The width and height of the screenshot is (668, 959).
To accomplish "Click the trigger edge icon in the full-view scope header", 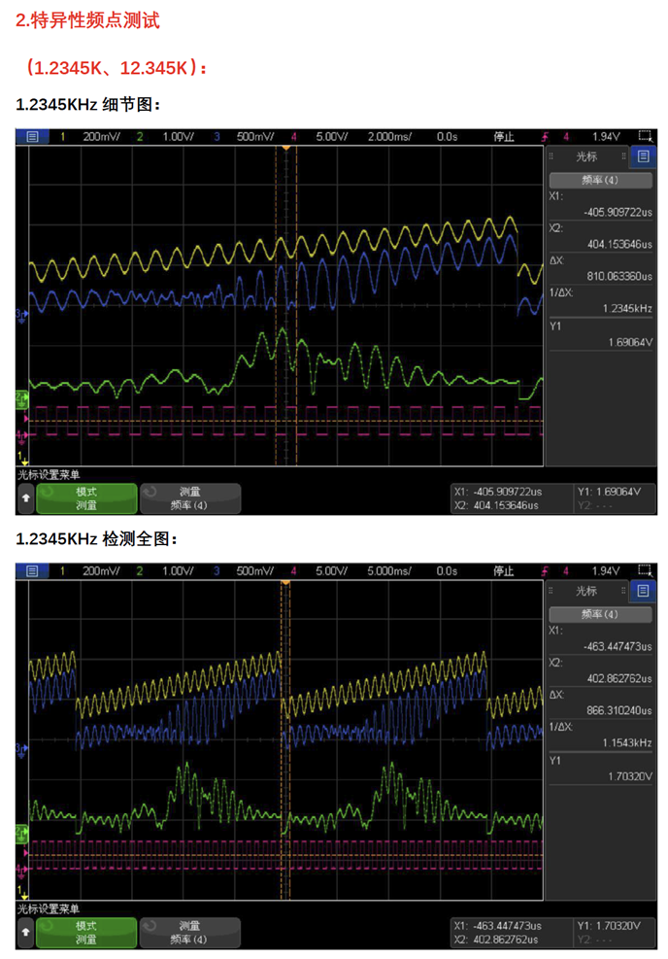I will [545, 570].
